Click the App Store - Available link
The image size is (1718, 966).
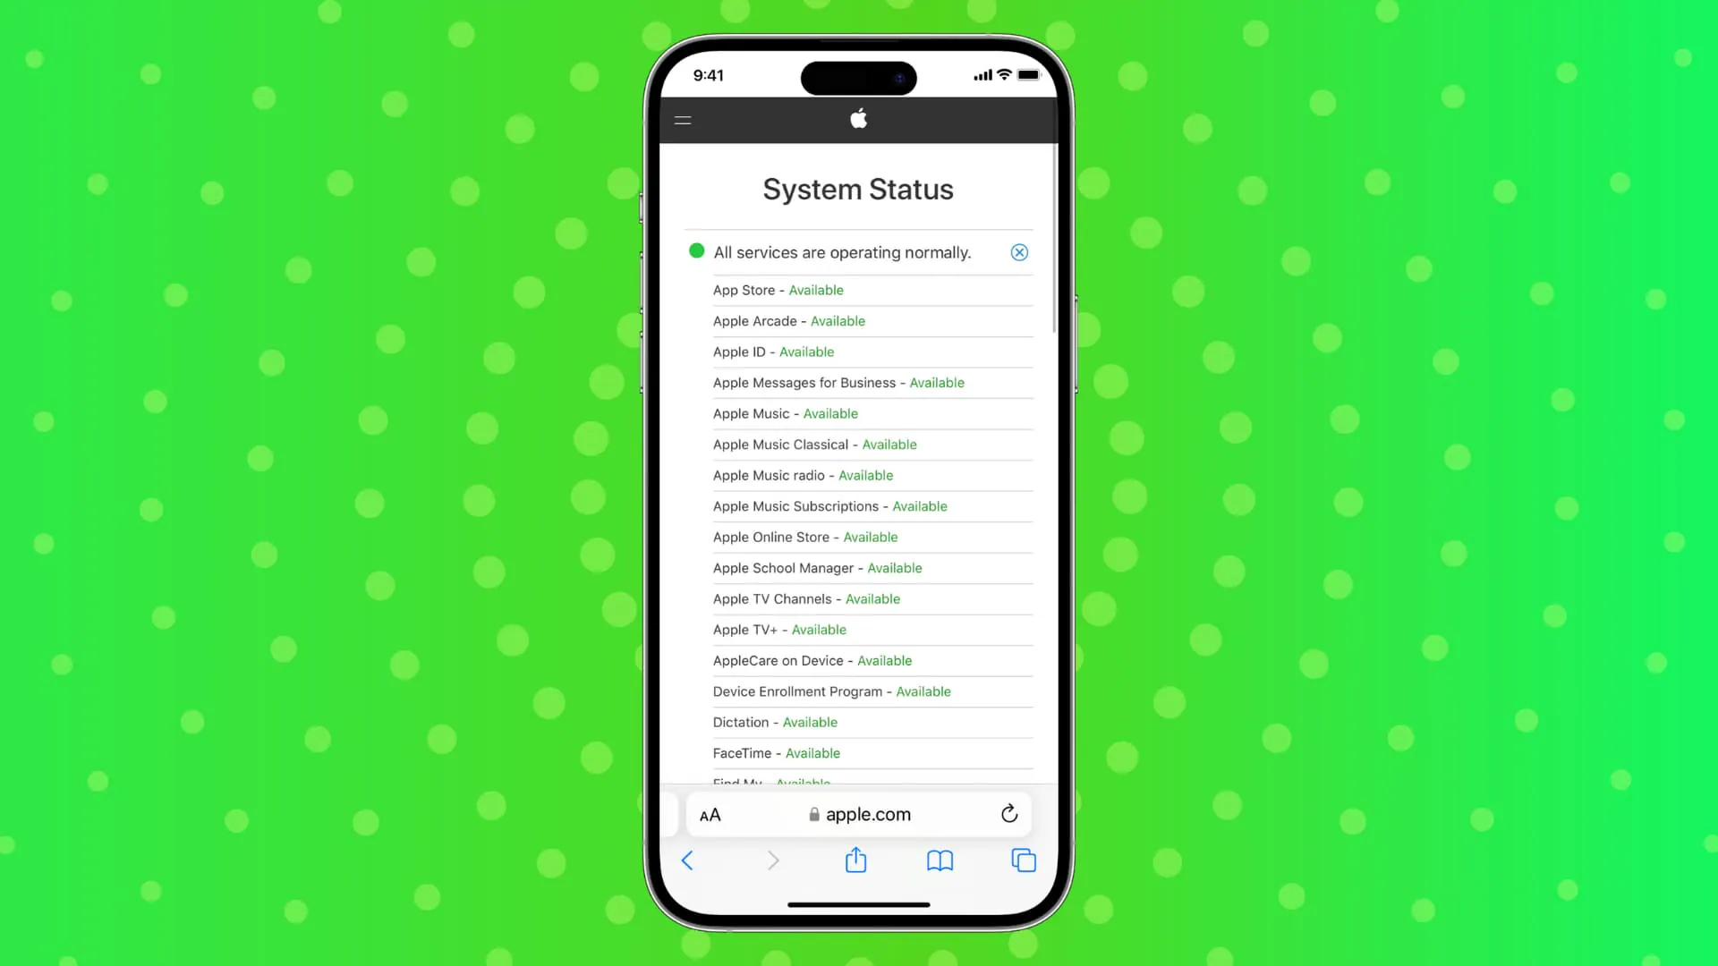click(778, 290)
